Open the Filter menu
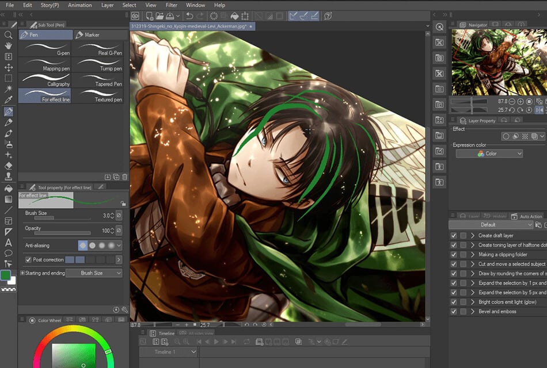The image size is (547, 368). [171, 5]
